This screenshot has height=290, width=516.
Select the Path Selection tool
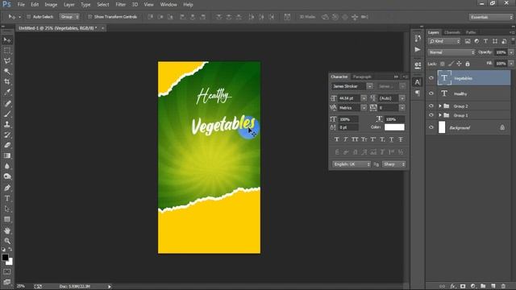7,209
